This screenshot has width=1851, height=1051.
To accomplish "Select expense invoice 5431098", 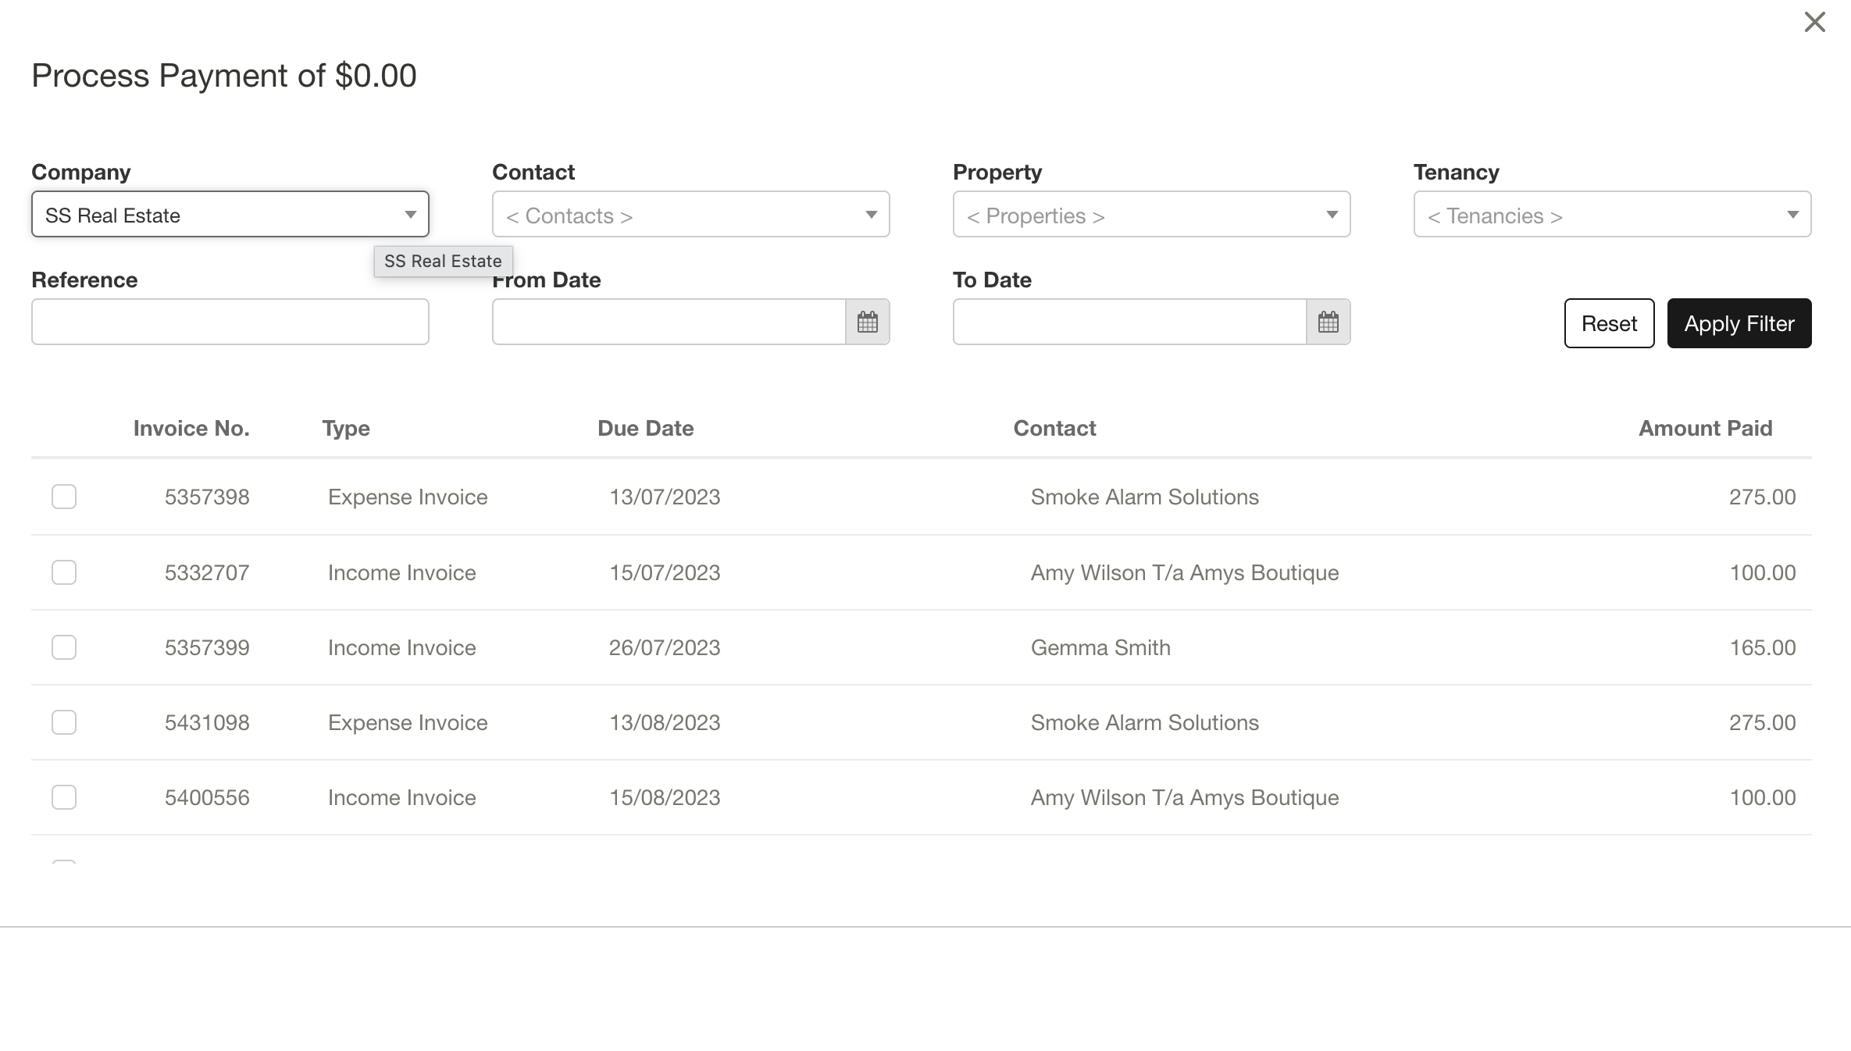I will tap(63, 721).
